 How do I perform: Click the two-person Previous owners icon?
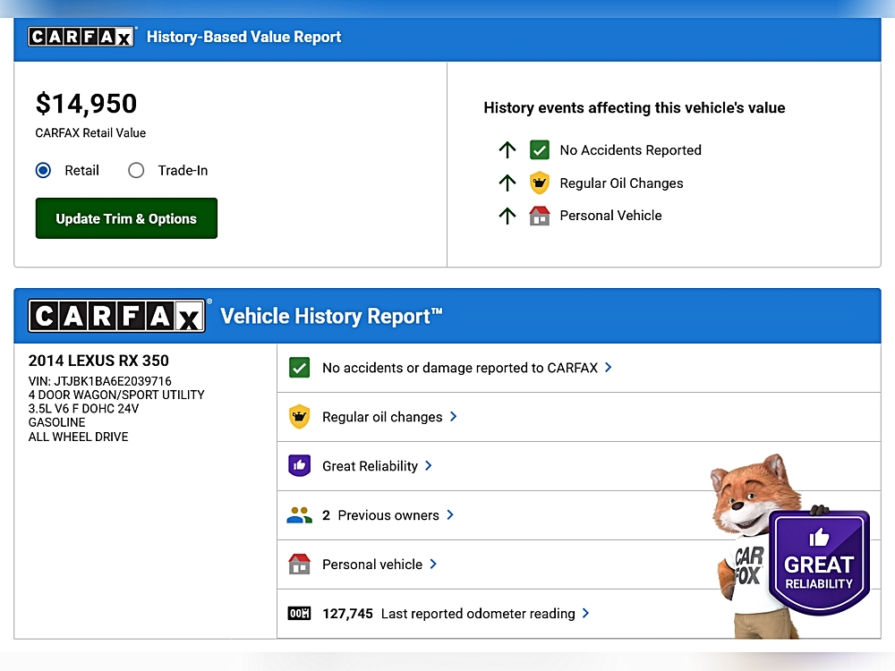coord(299,515)
